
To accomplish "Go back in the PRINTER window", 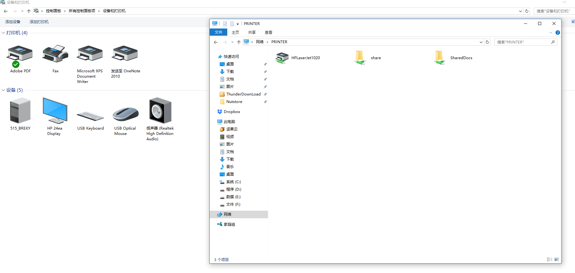I will click(216, 42).
